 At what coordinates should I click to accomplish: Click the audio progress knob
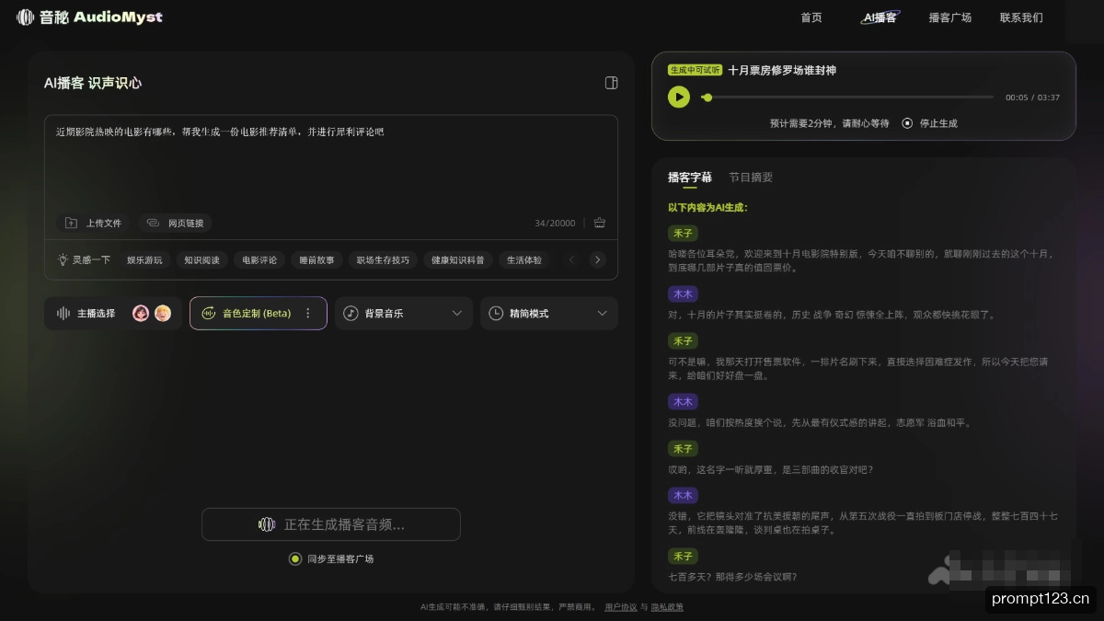tap(707, 97)
